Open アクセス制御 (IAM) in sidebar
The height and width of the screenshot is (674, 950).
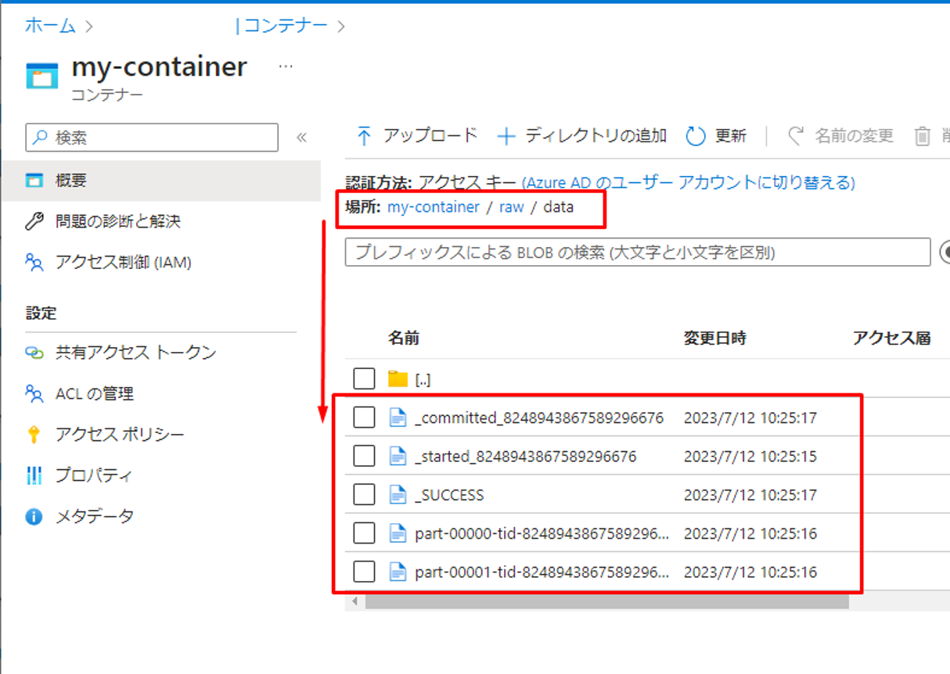[x=123, y=262]
